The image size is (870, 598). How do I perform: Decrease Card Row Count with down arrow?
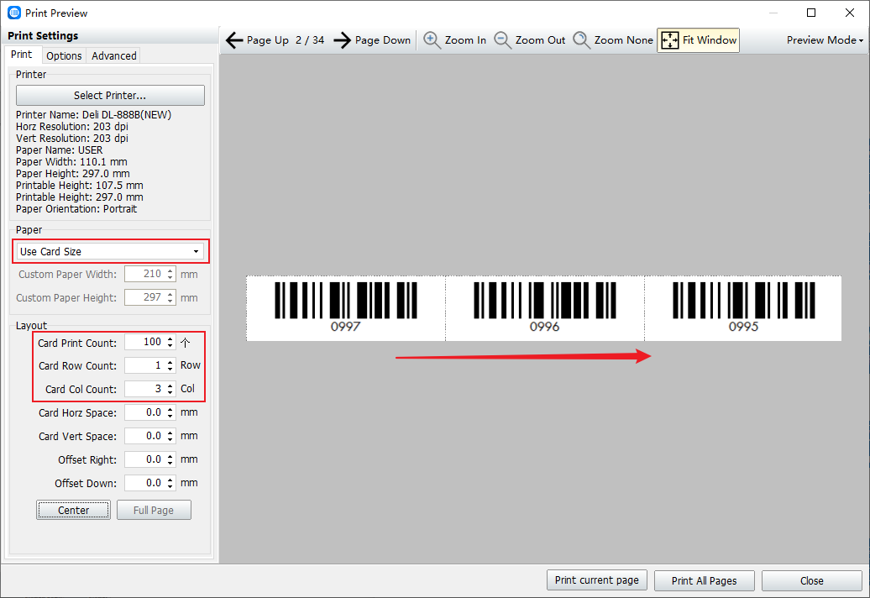[170, 370]
